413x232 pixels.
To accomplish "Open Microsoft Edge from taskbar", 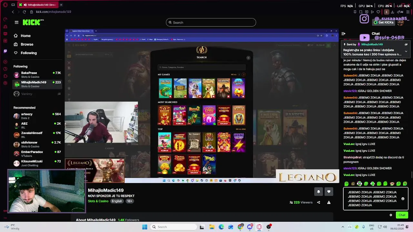I will click(x=221, y=227).
